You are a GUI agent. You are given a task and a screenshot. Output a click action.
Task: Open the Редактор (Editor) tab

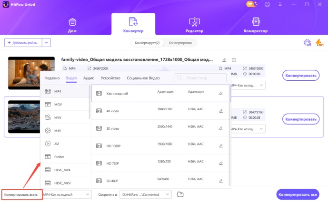(x=194, y=25)
